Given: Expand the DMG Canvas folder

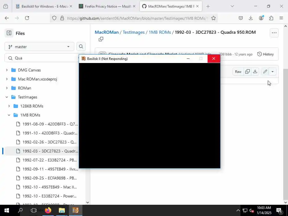Looking at the screenshot, I should [7, 70].
